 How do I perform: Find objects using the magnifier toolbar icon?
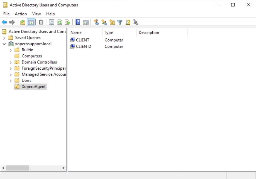pyautogui.click(x=127, y=22)
